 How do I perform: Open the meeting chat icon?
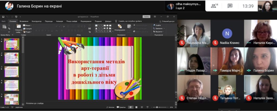(230, 6)
